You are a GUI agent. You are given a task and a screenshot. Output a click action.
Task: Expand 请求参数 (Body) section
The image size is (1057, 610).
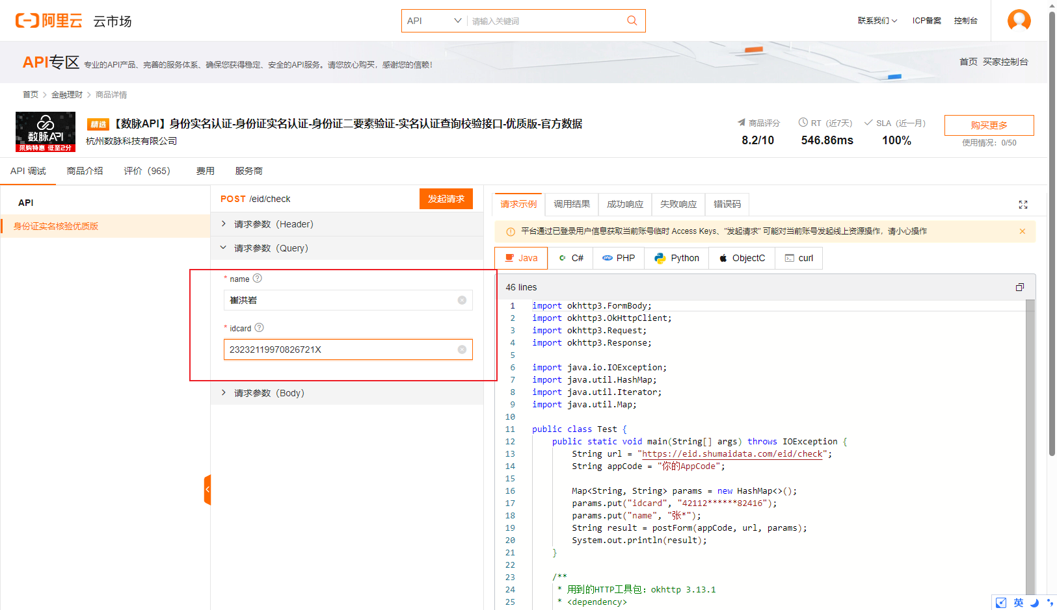click(x=347, y=393)
